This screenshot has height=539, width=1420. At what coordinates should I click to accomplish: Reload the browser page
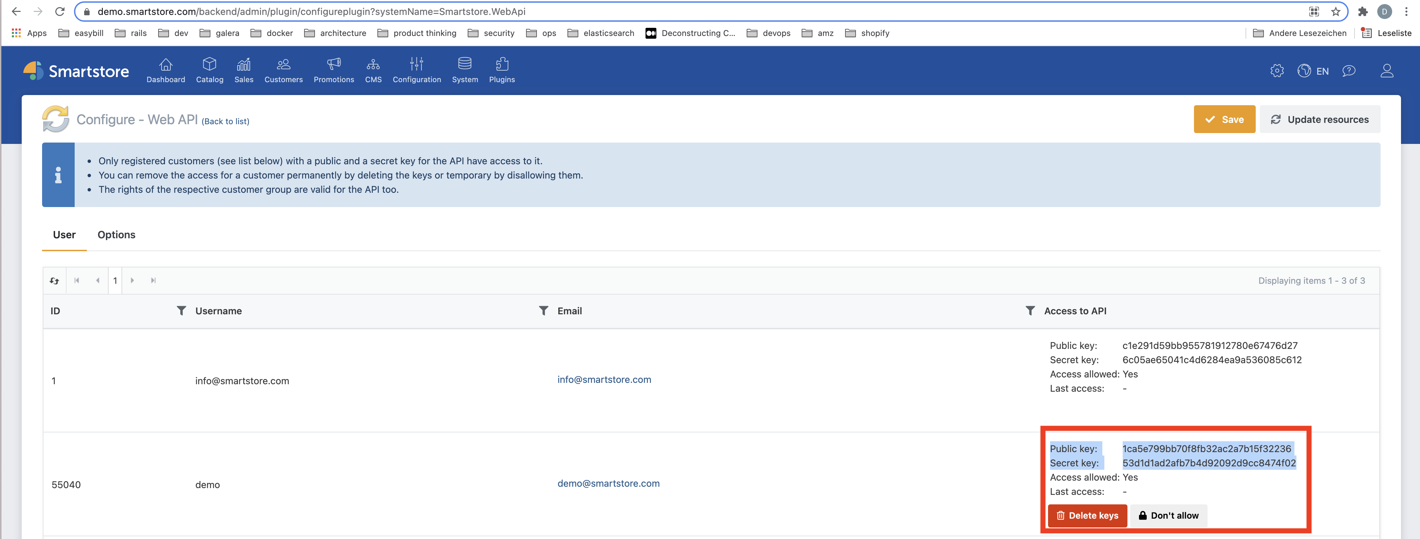click(x=59, y=12)
